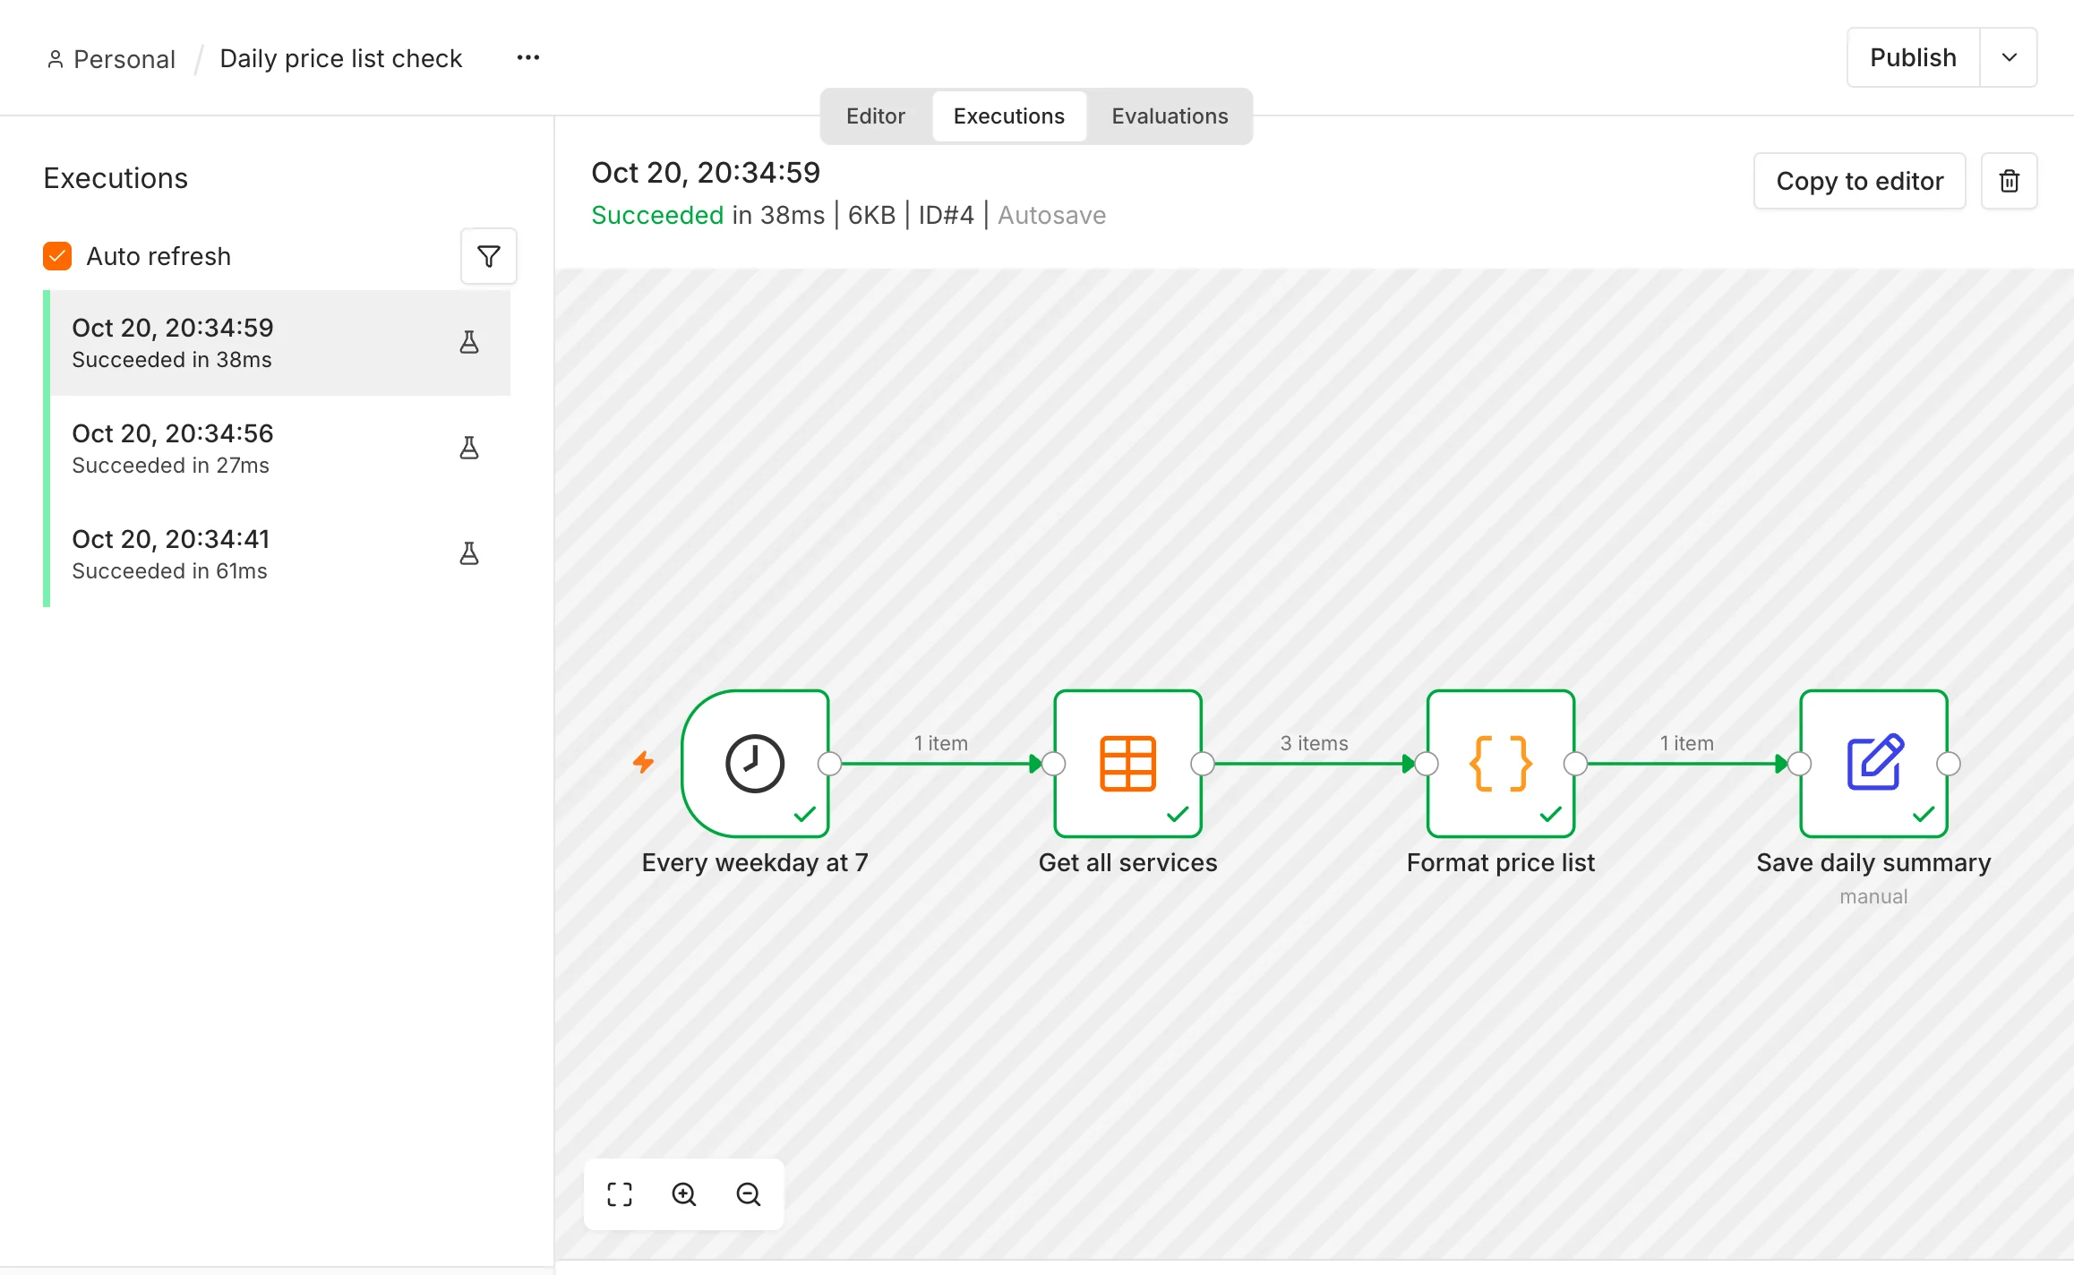This screenshot has width=2074, height=1275.
Task: Switch to the Editor tab
Action: [x=876, y=116]
